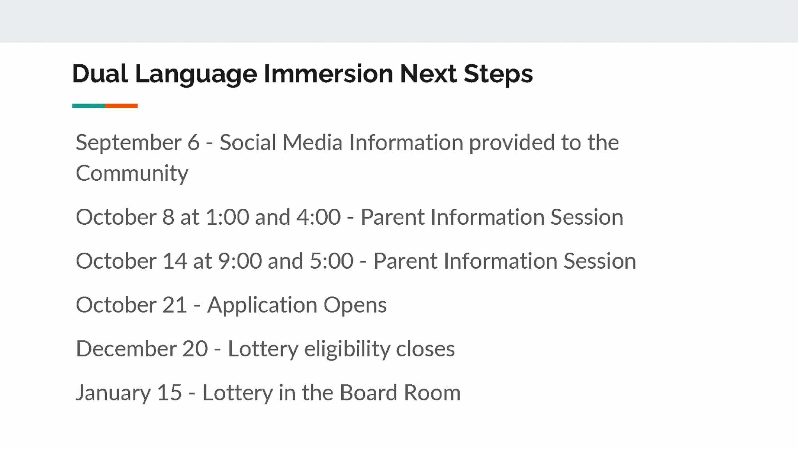This screenshot has width=798, height=449.
Task: Click the "Lottery eligibility closes" text
Action: pyautogui.click(x=341, y=349)
